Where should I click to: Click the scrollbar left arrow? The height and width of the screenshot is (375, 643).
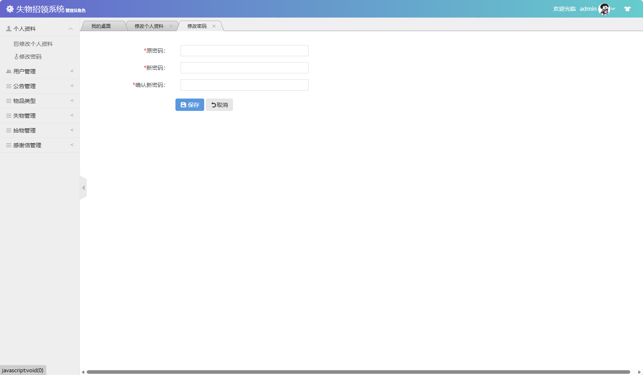[83, 372]
